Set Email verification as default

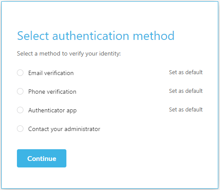(186, 72)
